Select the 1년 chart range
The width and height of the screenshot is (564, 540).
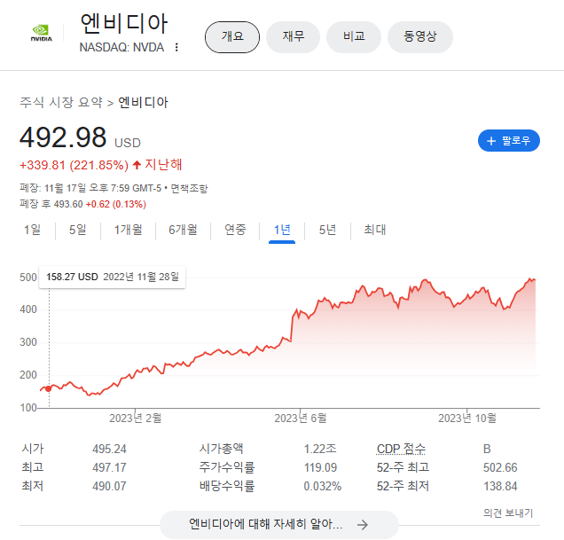(282, 230)
